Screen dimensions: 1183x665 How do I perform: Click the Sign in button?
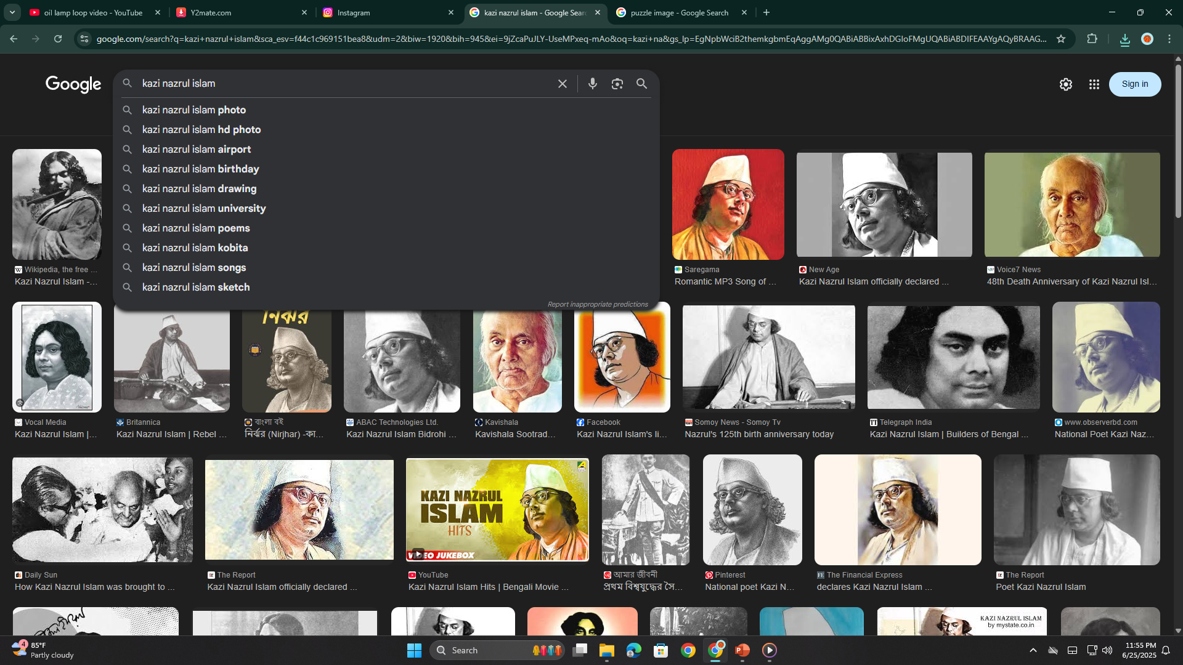1134,84
